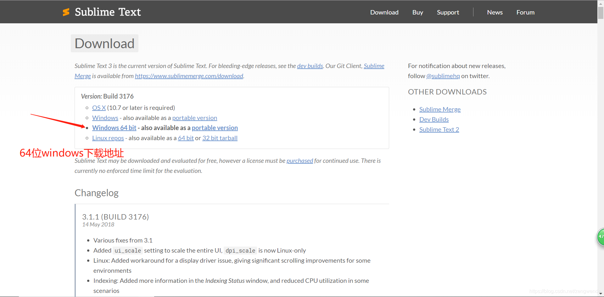
Task: Click the OTHER DOWNLOADS heading
Action: pyautogui.click(x=447, y=92)
